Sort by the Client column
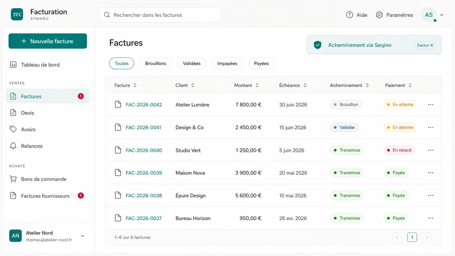 185,85
